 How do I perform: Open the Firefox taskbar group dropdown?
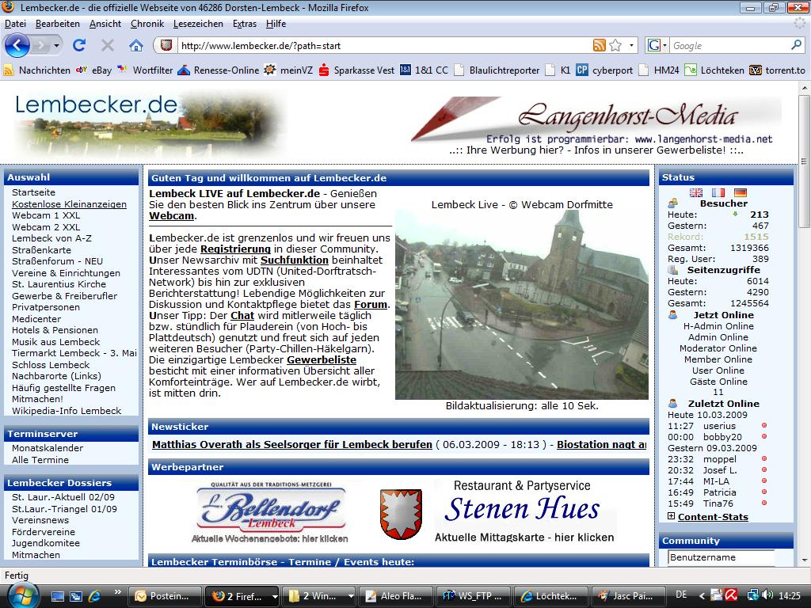tap(275, 597)
